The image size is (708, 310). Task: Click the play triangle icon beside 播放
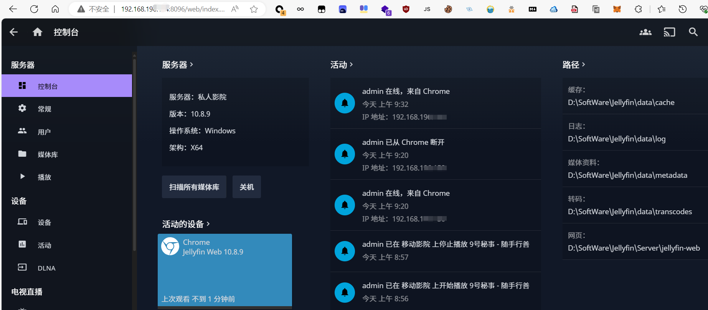click(x=22, y=176)
